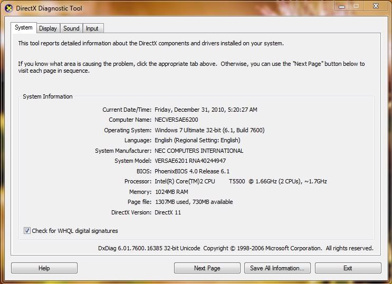Click the System Manufacturer label
Screen dimensions: 392x284
click(123, 151)
